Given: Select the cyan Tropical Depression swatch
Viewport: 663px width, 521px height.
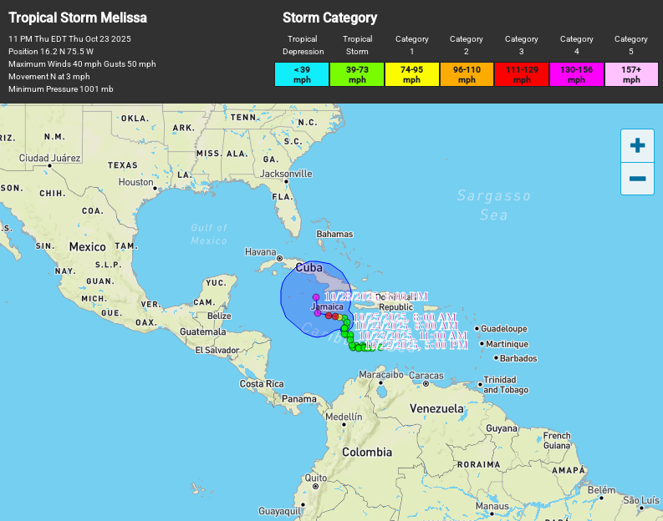Looking at the screenshot, I should [x=302, y=74].
